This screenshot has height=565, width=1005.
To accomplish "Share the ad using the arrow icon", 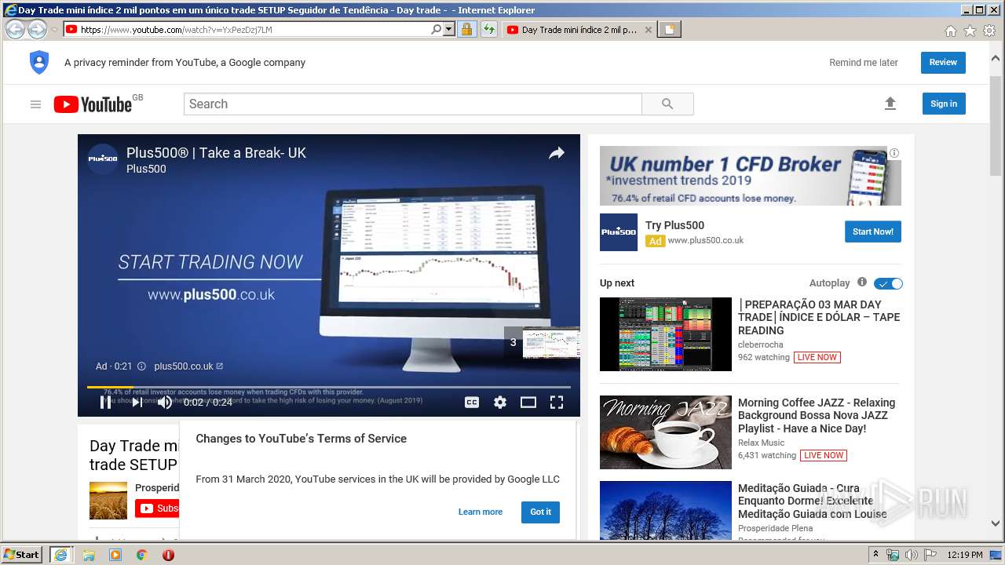I will pyautogui.click(x=557, y=154).
